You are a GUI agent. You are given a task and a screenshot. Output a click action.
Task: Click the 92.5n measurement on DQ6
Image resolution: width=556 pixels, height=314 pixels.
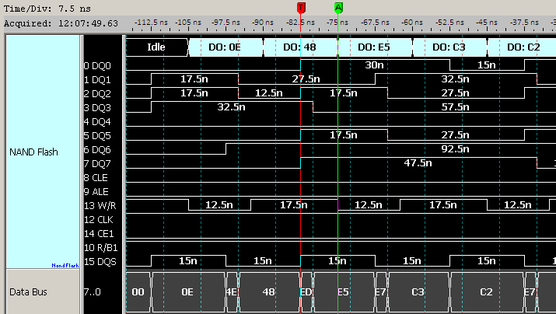pyautogui.click(x=455, y=149)
